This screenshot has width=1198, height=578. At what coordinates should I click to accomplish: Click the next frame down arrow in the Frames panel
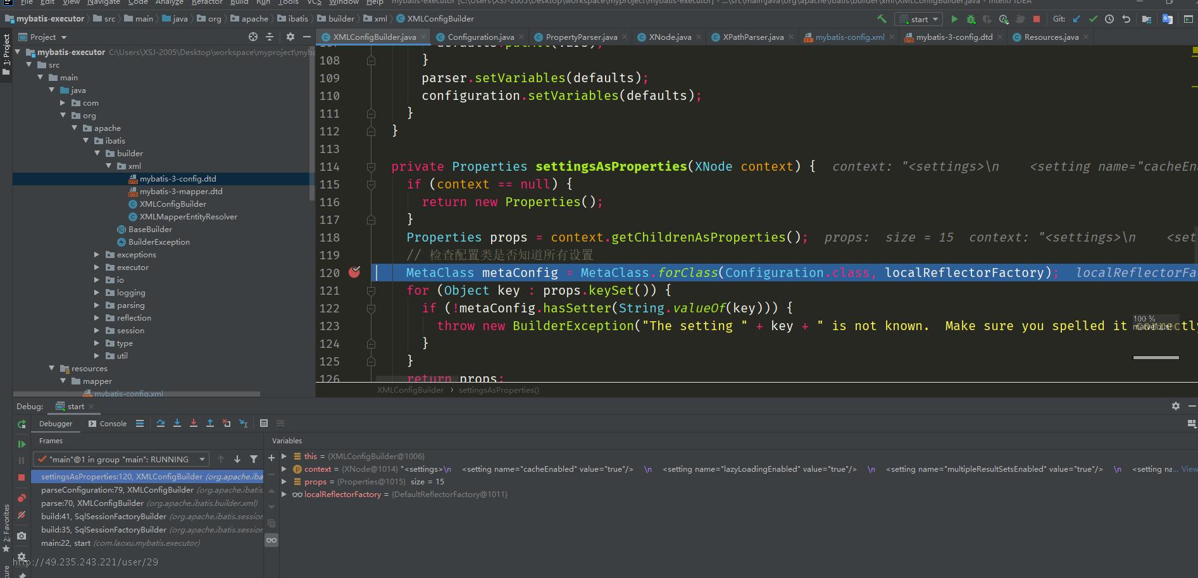click(237, 459)
